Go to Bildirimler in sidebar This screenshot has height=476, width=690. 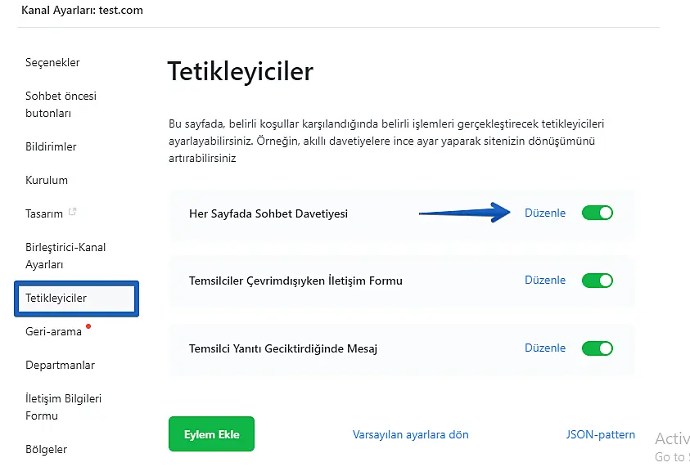pos(51,147)
